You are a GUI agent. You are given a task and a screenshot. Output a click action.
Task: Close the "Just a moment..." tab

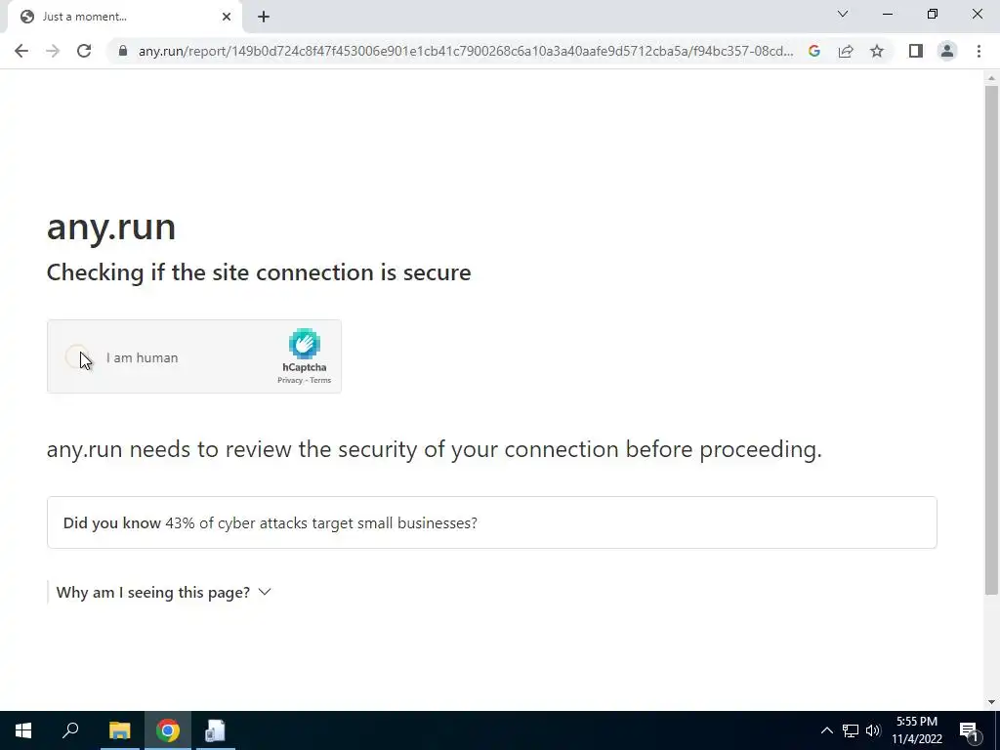227,17
